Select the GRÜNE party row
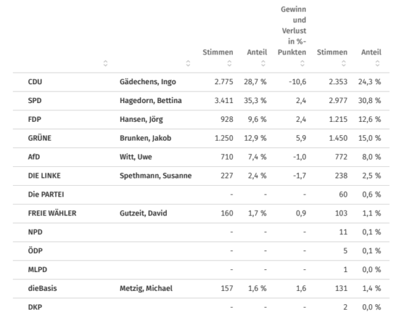This screenshot has height=315, width=404. click(x=201, y=138)
